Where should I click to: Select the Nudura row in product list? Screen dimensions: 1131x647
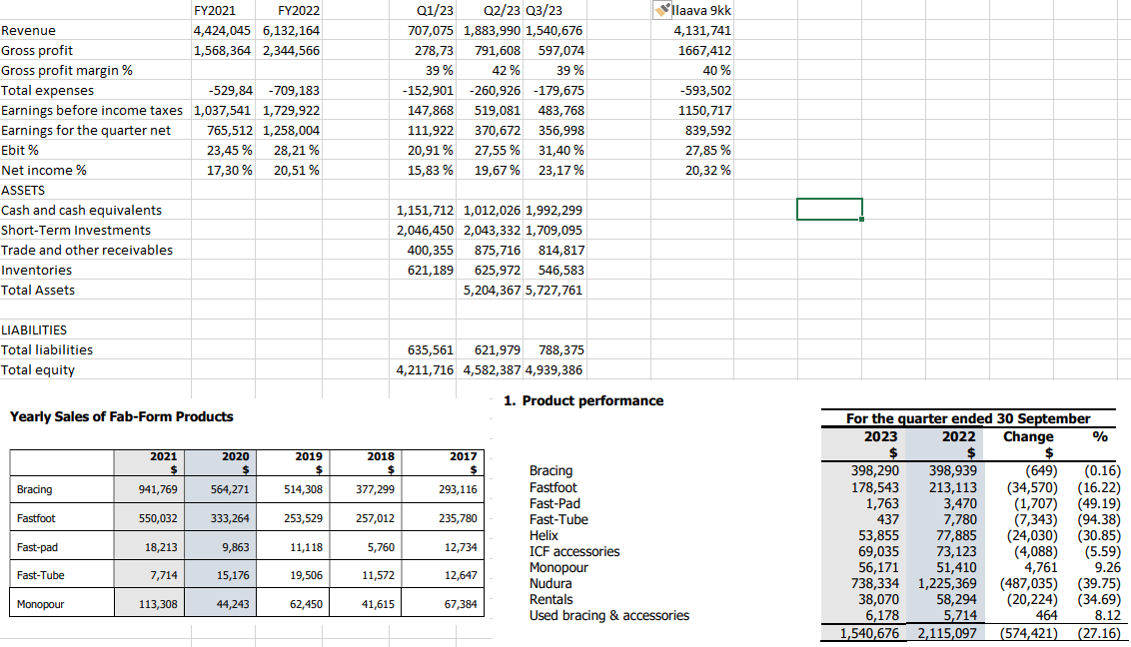tap(551, 584)
